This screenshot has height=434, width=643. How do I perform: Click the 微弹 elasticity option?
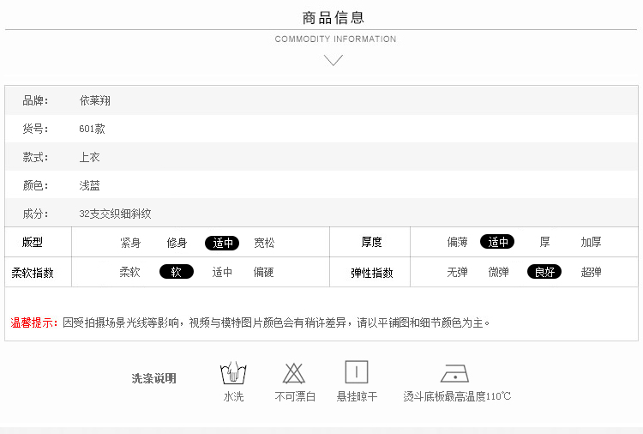498,272
